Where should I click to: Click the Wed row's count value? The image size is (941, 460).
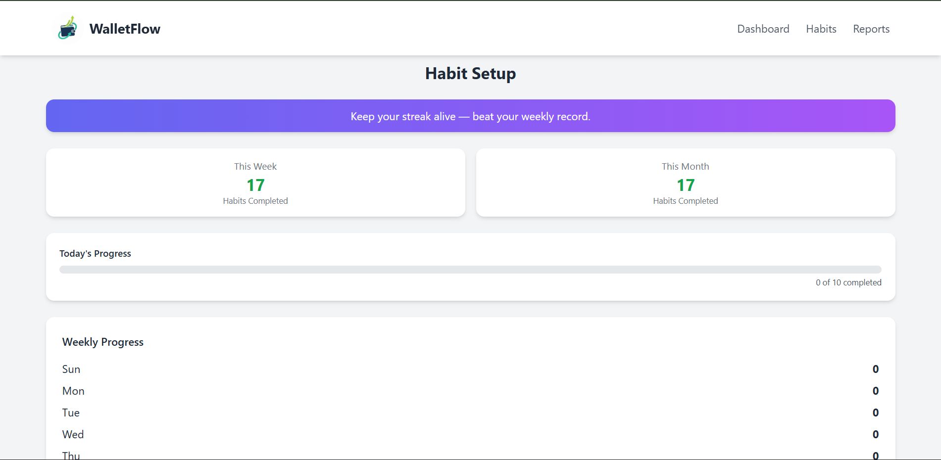point(875,434)
